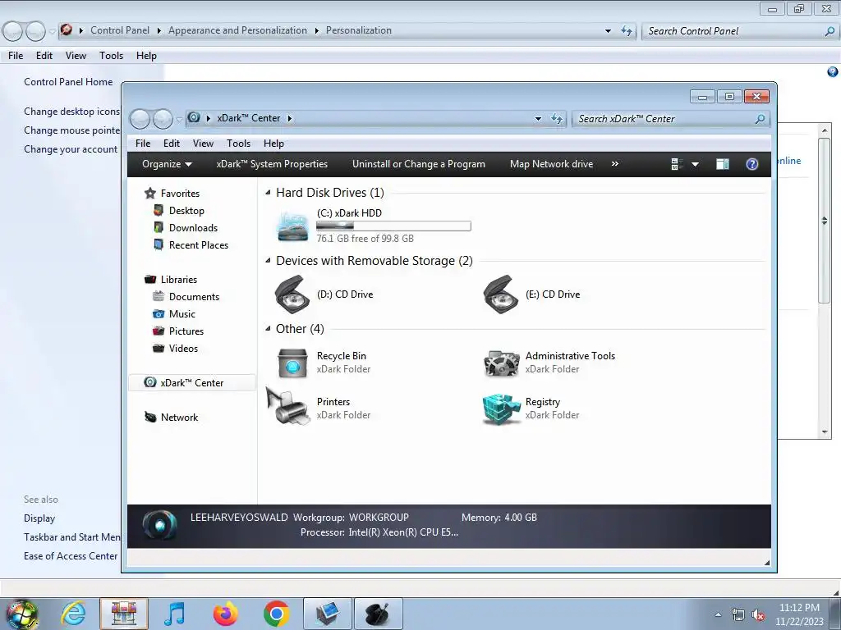The image size is (841, 630).
Task: Click the muted volume tray icon
Action: [x=758, y=615]
